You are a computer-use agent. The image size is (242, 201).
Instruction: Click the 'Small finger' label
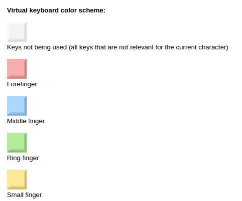click(24, 195)
